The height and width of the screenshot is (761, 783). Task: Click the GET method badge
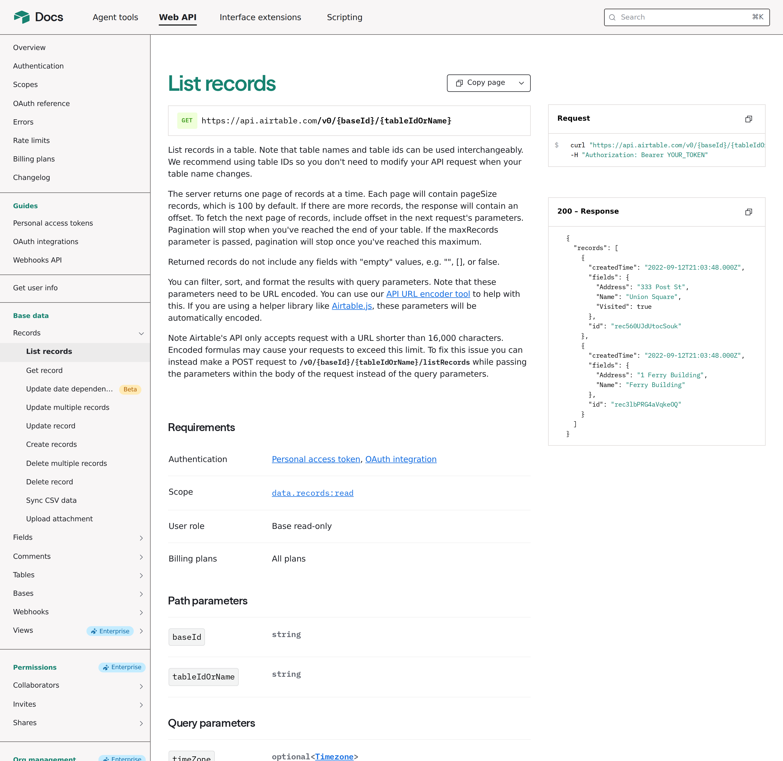tap(187, 121)
